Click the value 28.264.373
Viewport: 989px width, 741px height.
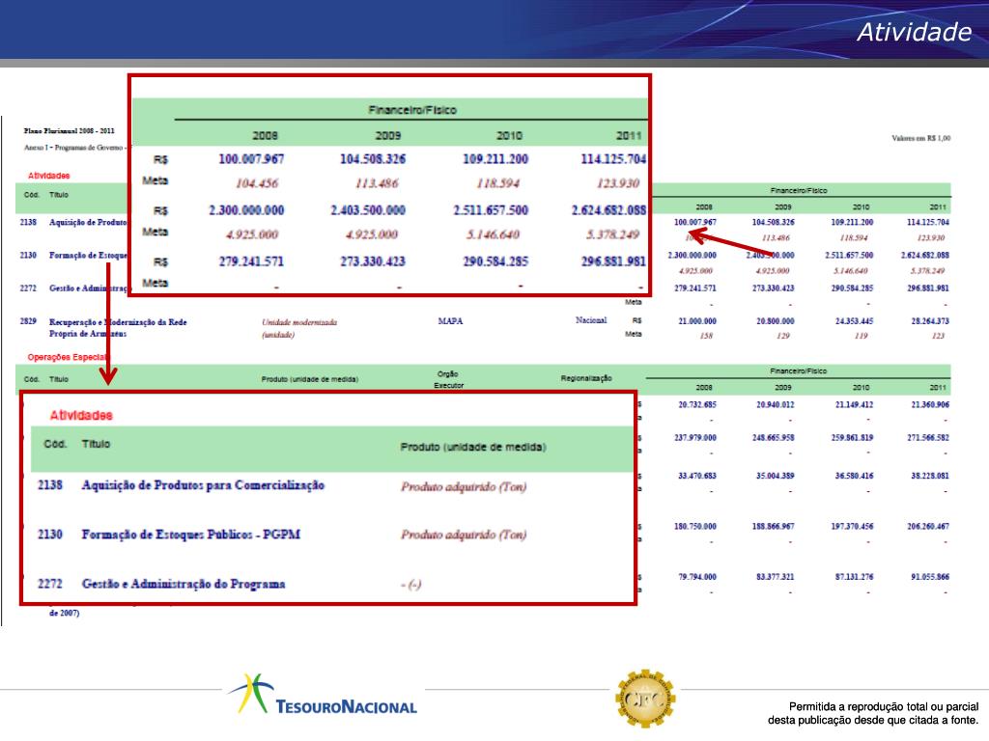point(930,321)
